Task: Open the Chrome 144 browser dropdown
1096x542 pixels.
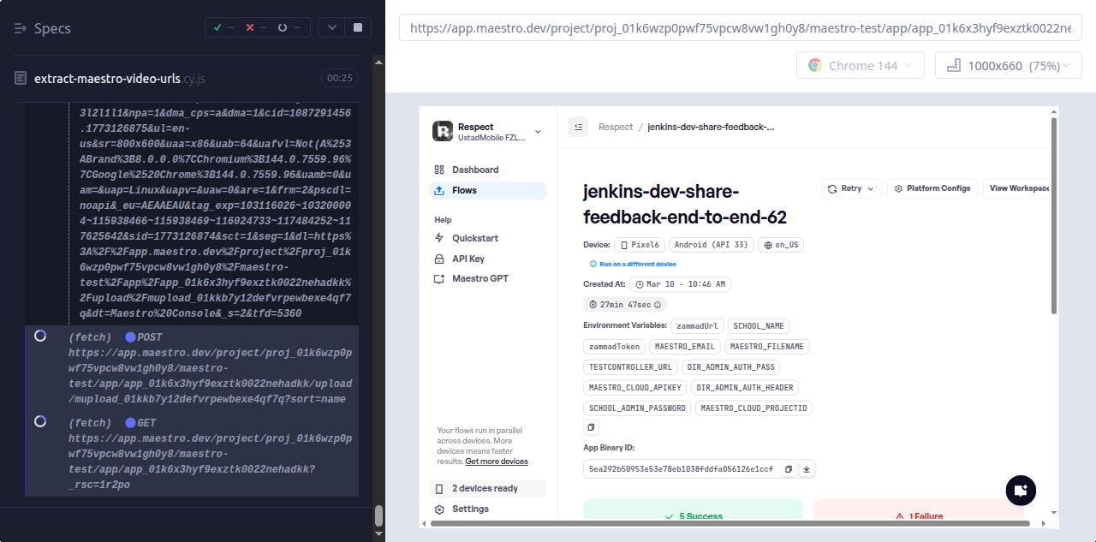Action: point(860,66)
